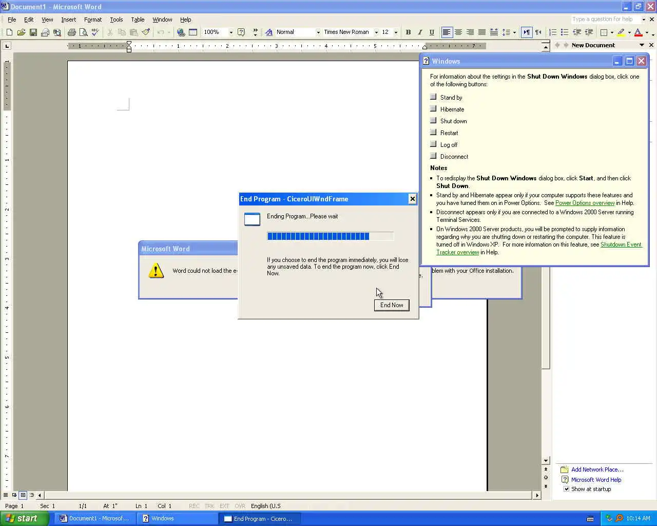Set Left-to-Right text direction

pyautogui.click(x=527, y=32)
